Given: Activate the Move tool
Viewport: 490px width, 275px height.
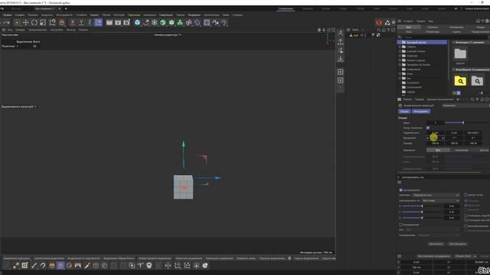Looking at the screenshot, I should click(25, 22).
